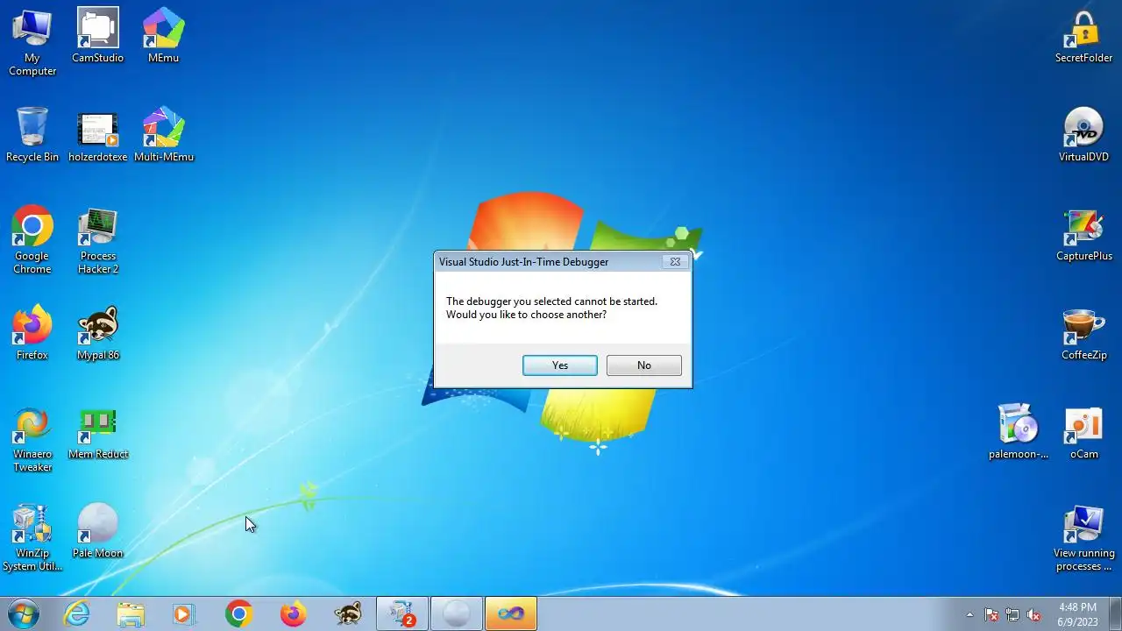
Task: Switch to the Pale Moon taskbar window
Action: click(457, 614)
